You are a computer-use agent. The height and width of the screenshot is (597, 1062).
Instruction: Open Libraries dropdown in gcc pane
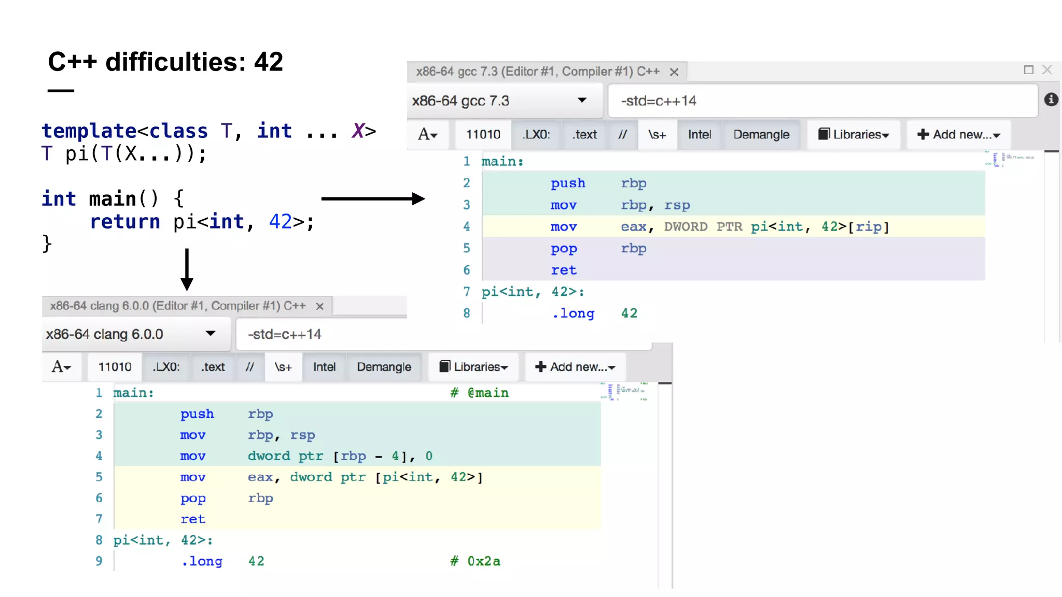[x=854, y=135]
